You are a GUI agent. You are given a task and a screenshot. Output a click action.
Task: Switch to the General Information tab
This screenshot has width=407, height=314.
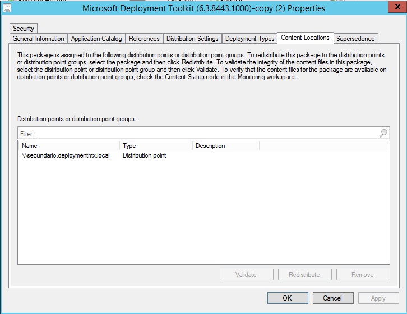[x=38, y=39]
